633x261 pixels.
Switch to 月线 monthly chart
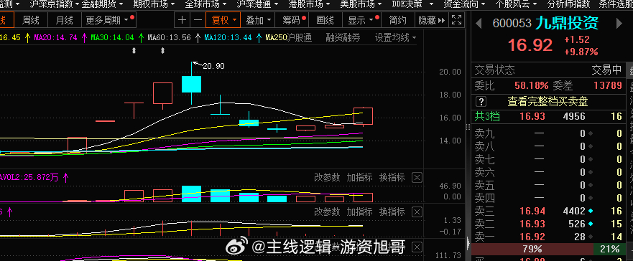point(64,20)
